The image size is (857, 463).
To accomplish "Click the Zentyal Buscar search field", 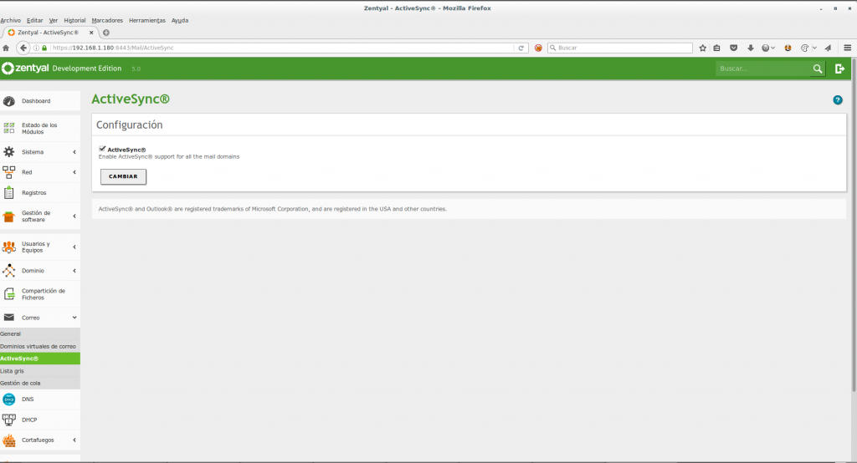I will pyautogui.click(x=762, y=69).
